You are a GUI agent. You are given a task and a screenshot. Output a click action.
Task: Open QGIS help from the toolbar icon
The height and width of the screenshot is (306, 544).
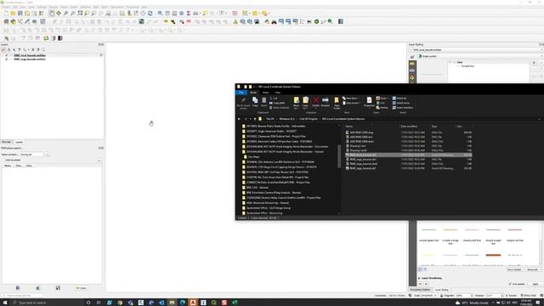tap(341, 21)
